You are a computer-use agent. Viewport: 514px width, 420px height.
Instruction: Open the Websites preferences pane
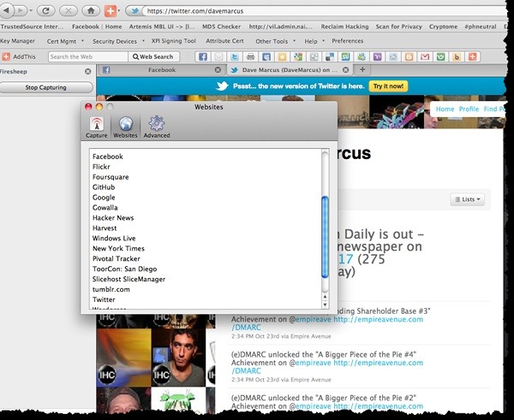coord(125,127)
